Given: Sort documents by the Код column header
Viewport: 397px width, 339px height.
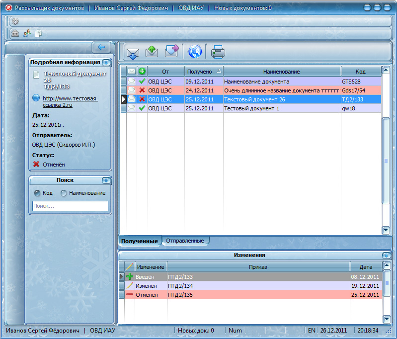Looking at the screenshot, I should (x=361, y=72).
